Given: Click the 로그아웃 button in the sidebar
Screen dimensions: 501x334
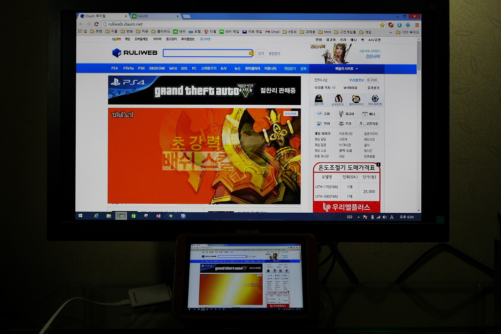Looking at the screenshot, I should coord(372,80).
